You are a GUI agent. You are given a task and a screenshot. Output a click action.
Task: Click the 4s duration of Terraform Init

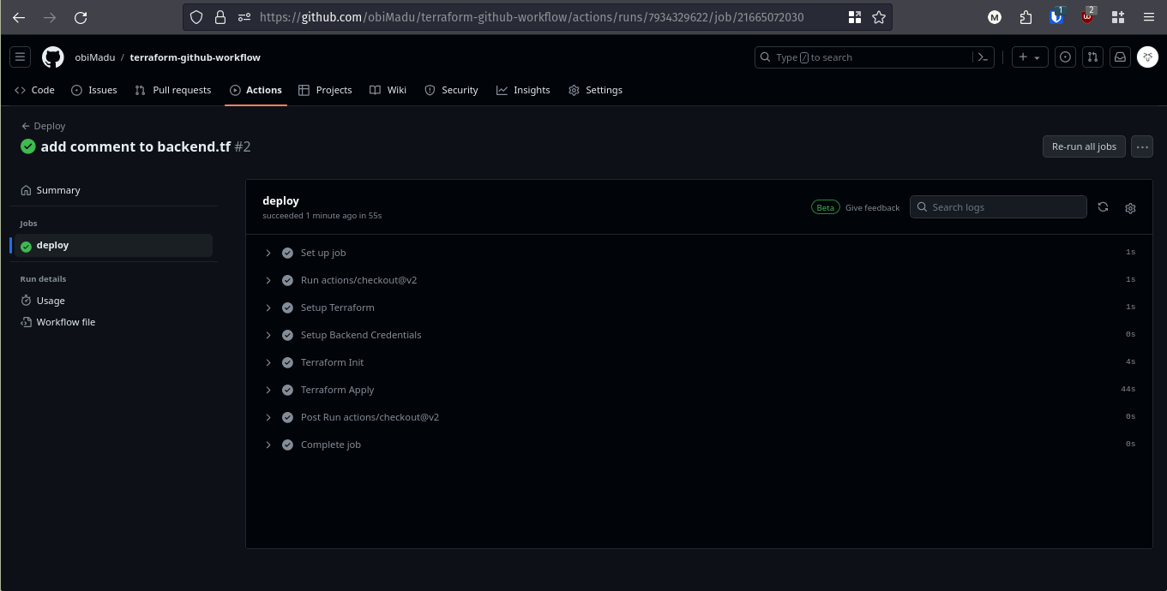pyautogui.click(x=1130, y=362)
